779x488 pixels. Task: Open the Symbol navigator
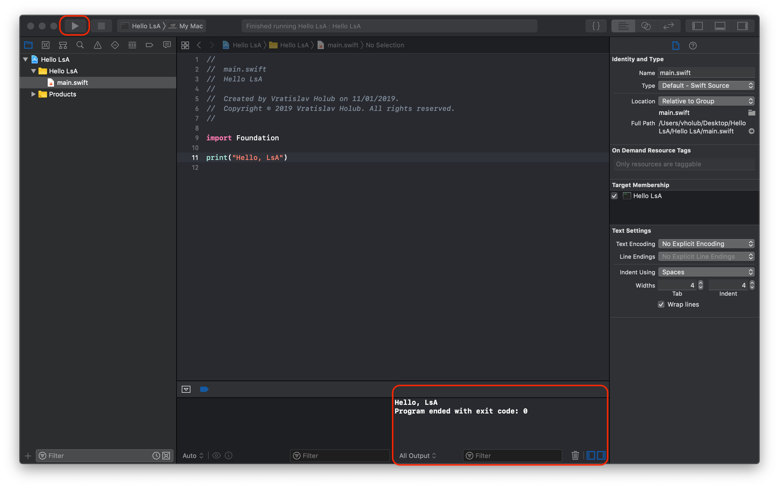coord(63,45)
